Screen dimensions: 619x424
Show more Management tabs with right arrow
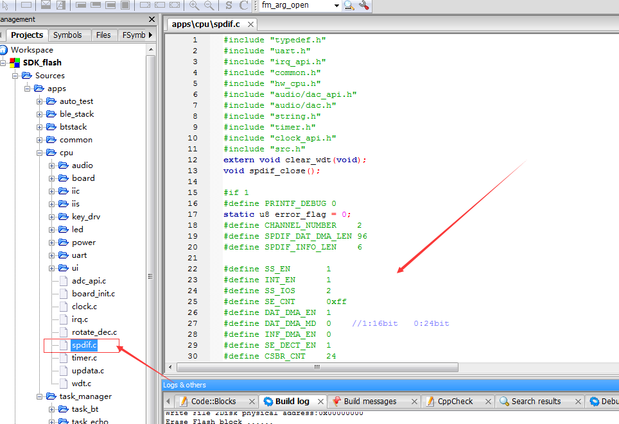pos(150,35)
